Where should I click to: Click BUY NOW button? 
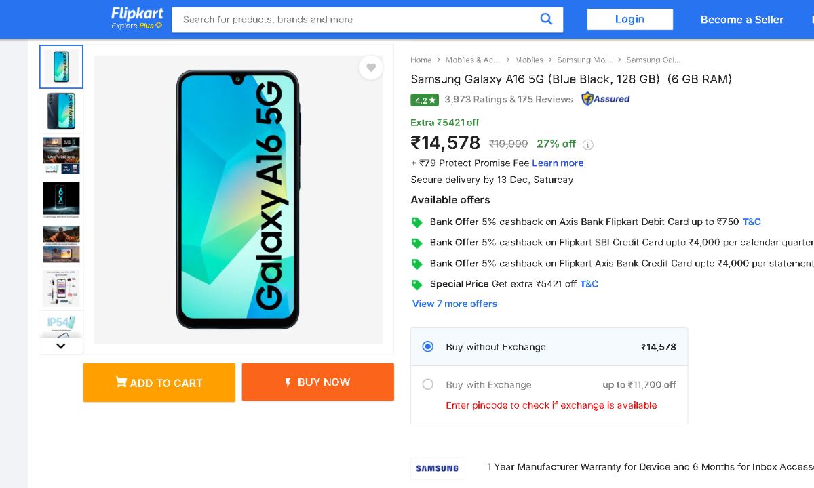317,382
